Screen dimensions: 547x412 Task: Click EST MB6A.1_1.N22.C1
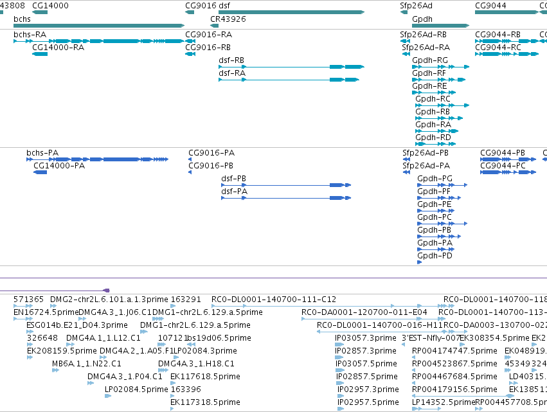pos(55,370)
